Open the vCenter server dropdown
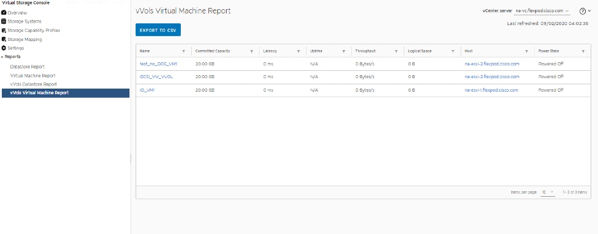Image resolution: width=598 pixels, height=234 pixels. point(542,10)
